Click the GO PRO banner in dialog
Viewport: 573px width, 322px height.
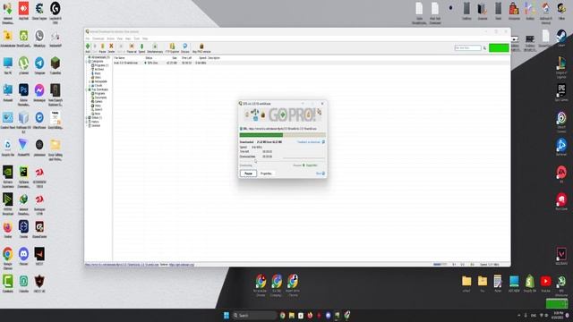pos(283,115)
